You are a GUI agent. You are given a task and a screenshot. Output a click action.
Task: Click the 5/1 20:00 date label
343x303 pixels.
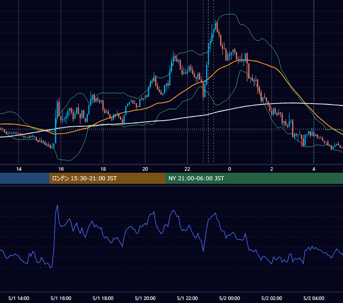coord(145,298)
